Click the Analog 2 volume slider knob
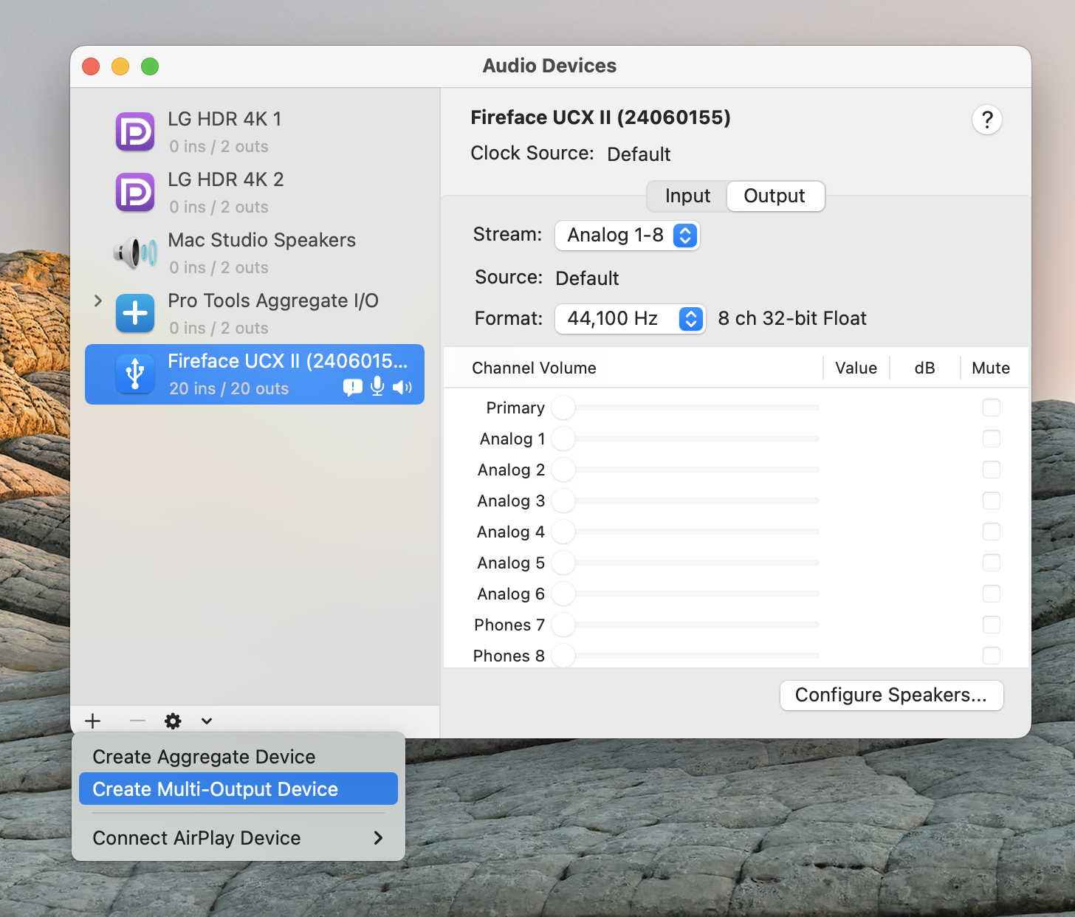 (563, 470)
